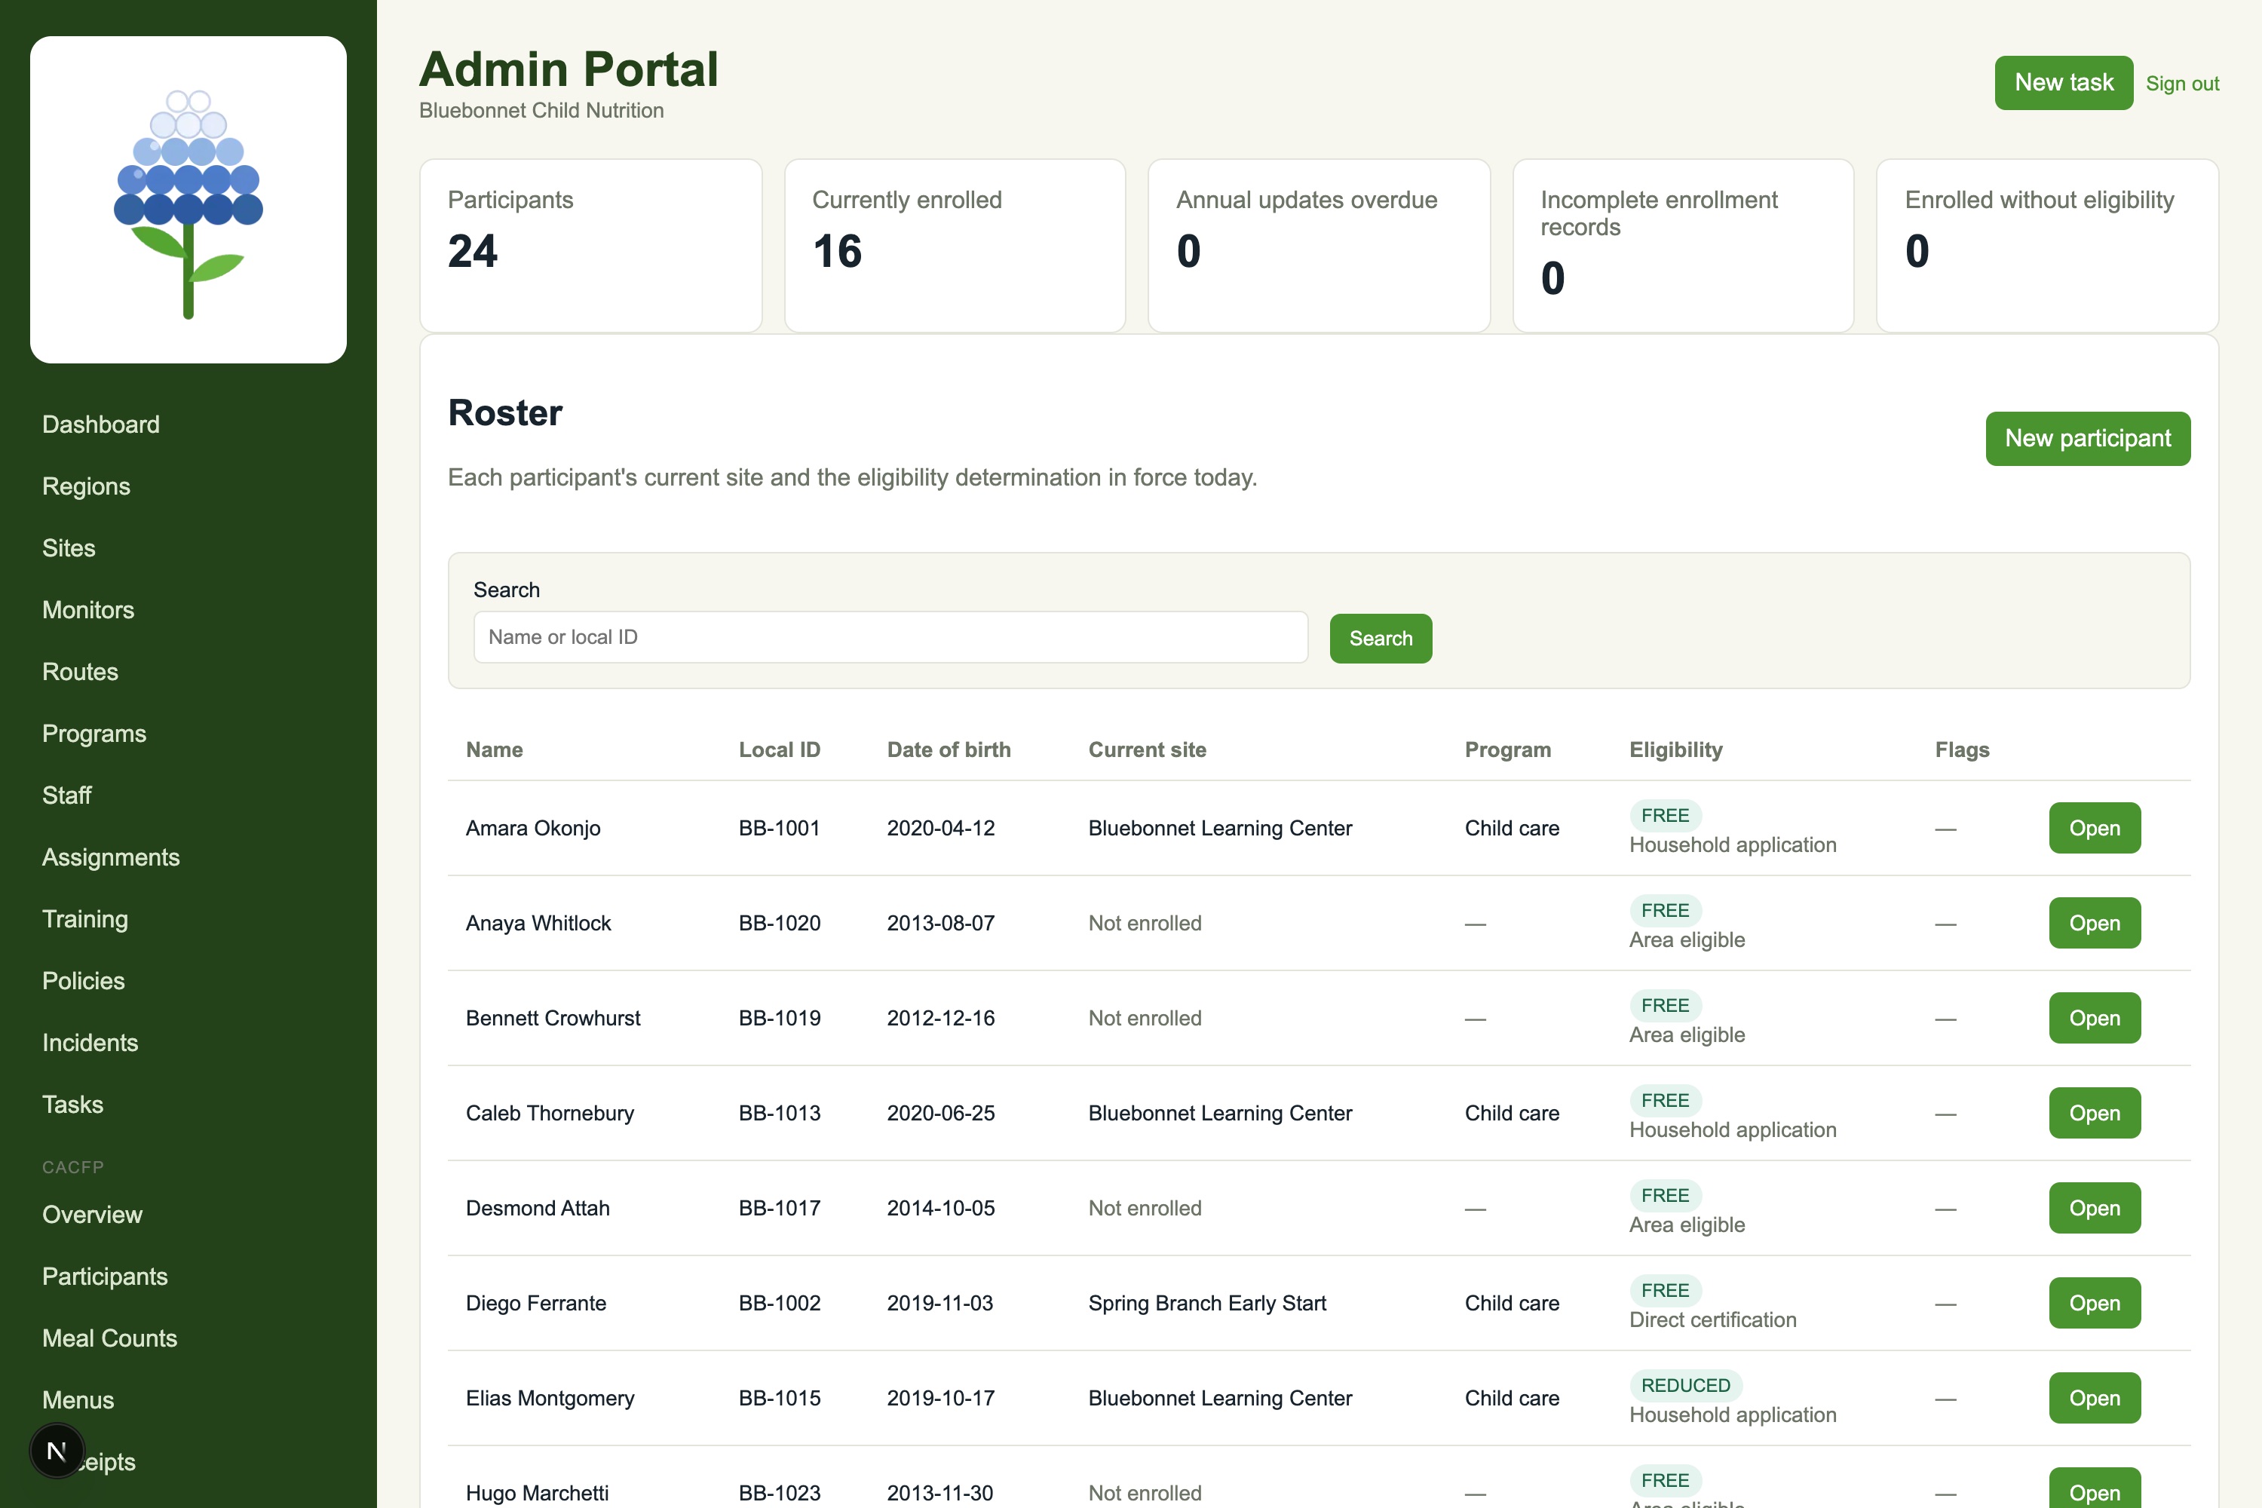
Task: Go to Incidents
Action: (x=90, y=1043)
